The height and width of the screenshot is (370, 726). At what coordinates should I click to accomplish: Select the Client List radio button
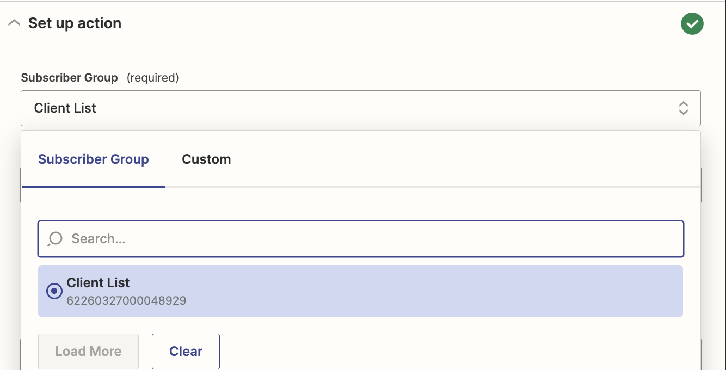pos(54,291)
